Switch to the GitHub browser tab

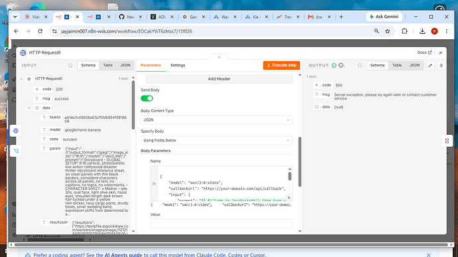coord(129,17)
